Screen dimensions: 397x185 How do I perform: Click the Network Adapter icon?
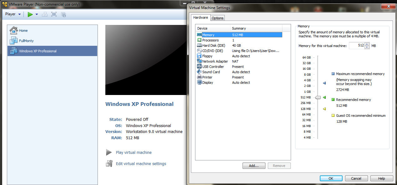point(199,61)
